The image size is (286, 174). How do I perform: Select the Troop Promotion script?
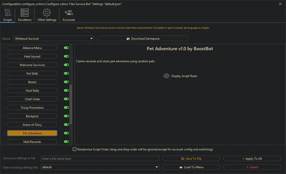[x=32, y=108]
